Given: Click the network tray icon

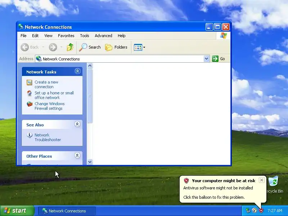Looking at the screenshot, I should [x=248, y=211].
